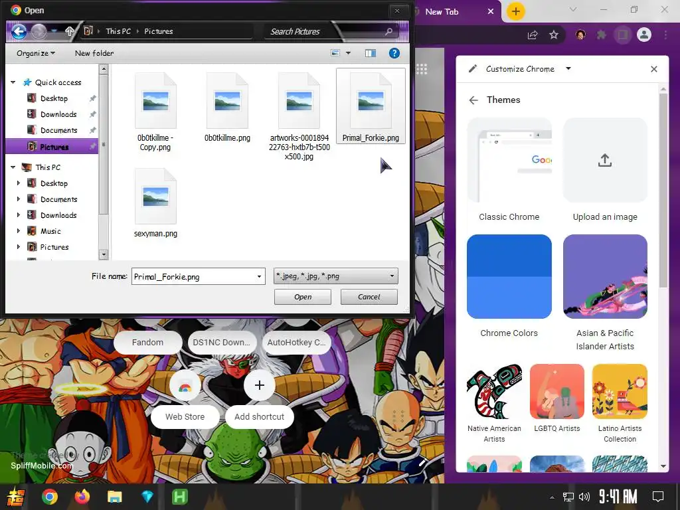Open Asian & Pacific Islander Artists collection
Viewport: 680px width, 510px height.
(x=605, y=276)
